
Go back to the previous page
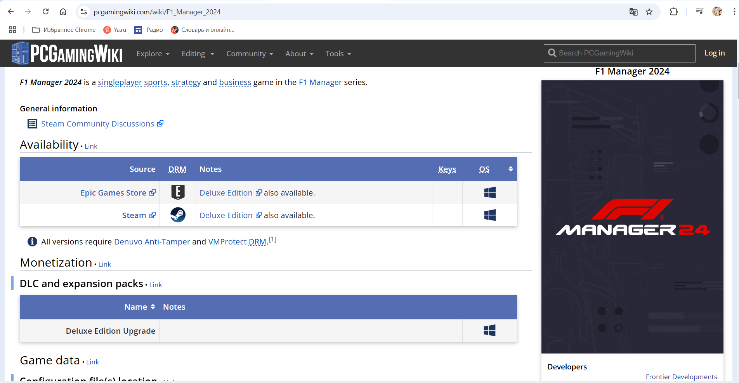click(11, 12)
